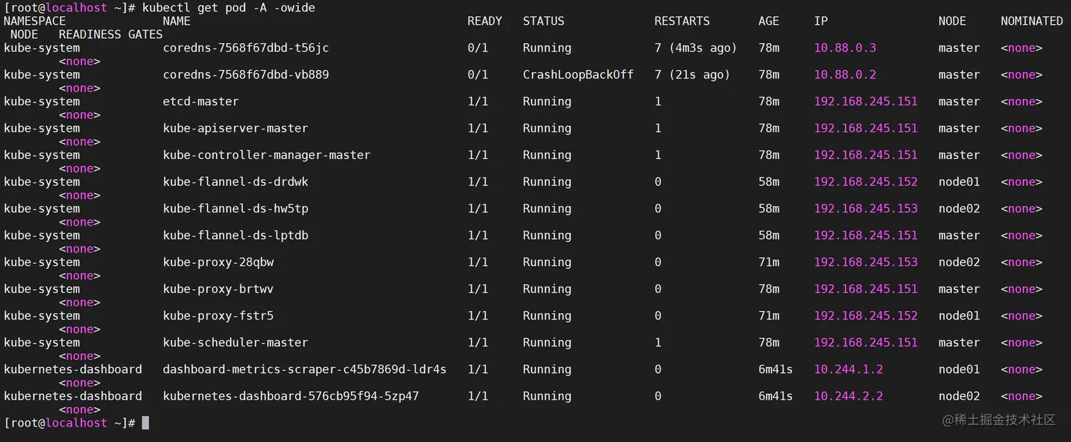Click the coredns-7568f67dbd-t56jc pod name
The height and width of the screenshot is (442, 1071).
(245, 48)
